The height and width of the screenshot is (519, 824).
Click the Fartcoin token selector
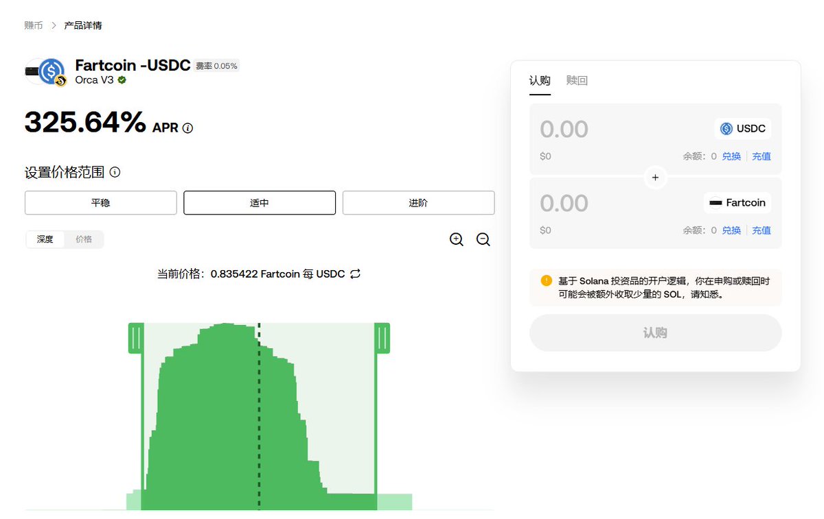pos(737,203)
